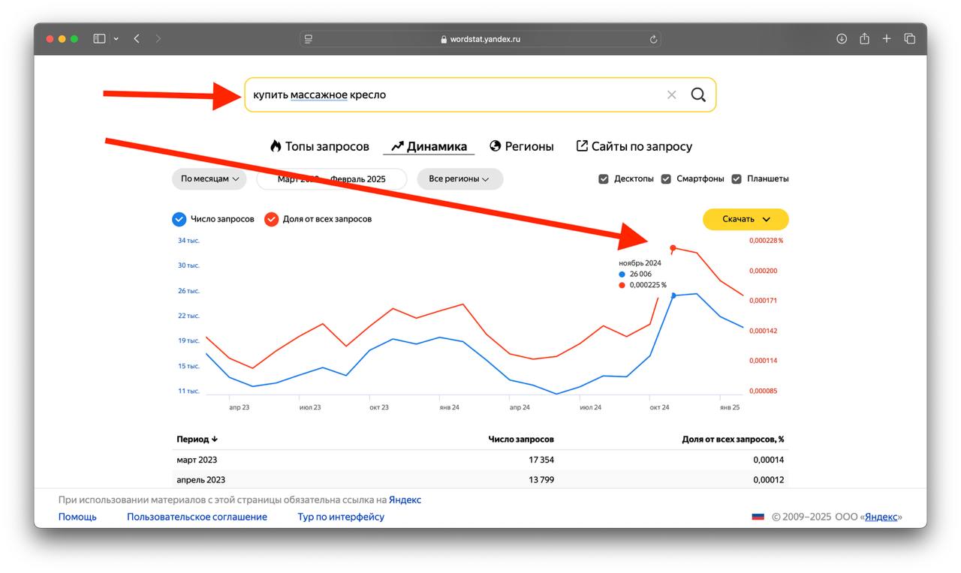Click the value 17 354 in table
Screen dimensions: 961x573
pos(541,460)
